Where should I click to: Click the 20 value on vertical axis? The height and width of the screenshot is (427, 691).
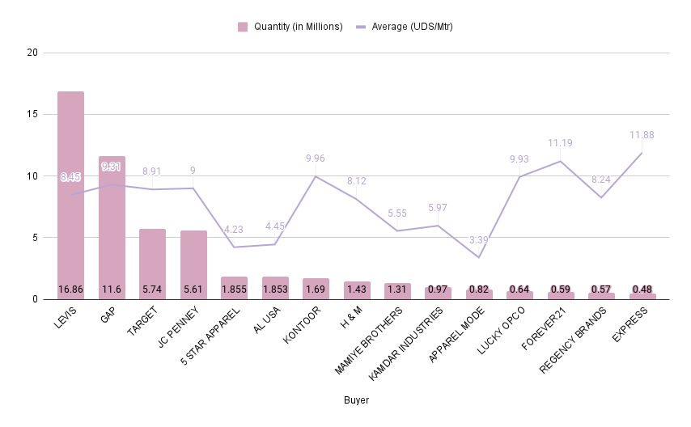pos(32,53)
